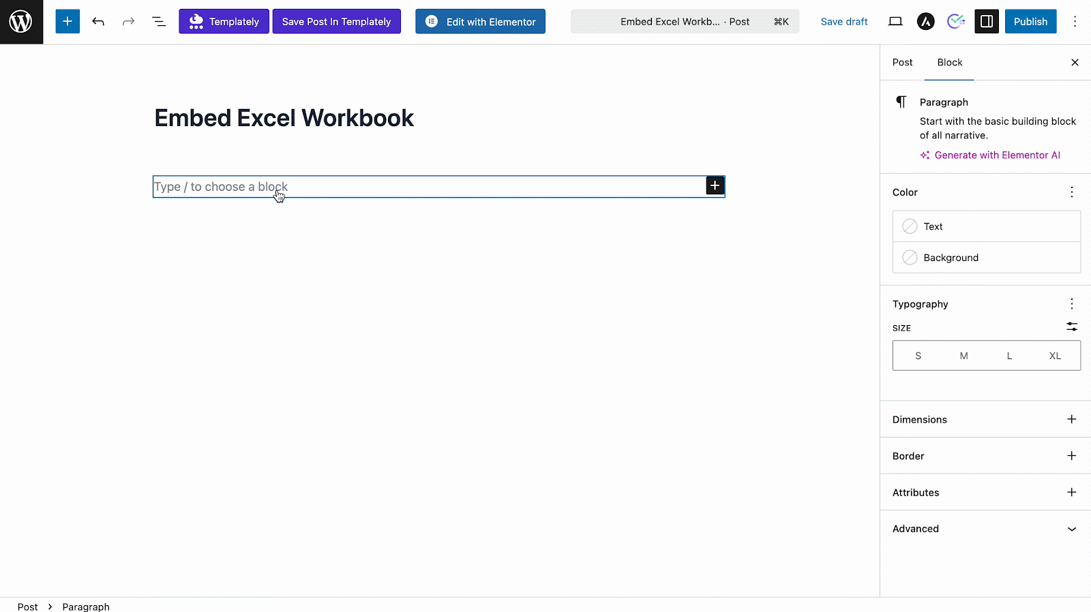Open the Astra settings icon
Image resolution: width=1091 pixels, height=612 pixels.
tap(925, 22)
